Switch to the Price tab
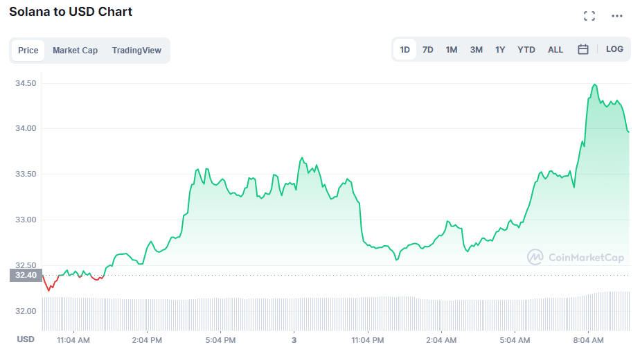This screenshot has height=347, width=640. pyautogui.click(x=28, y=51)
